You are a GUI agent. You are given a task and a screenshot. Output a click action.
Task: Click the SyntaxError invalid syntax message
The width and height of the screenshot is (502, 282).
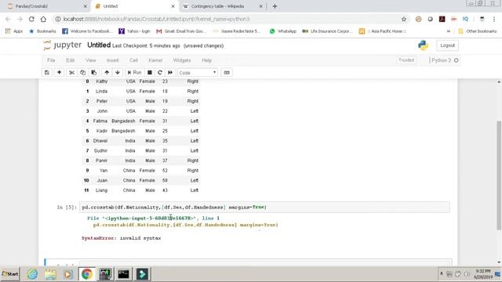point(121,238)
